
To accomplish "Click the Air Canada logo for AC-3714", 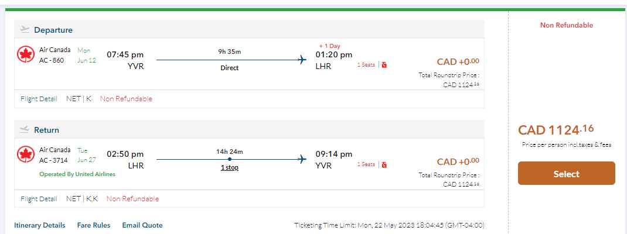I will 26,154.
